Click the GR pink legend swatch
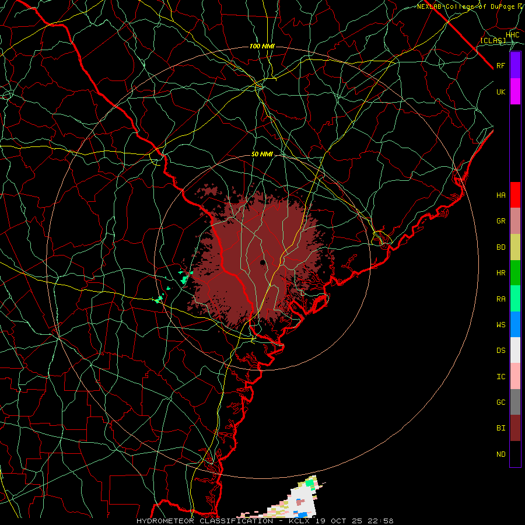This screenshot has height=525, width=525. click(515, 221)
